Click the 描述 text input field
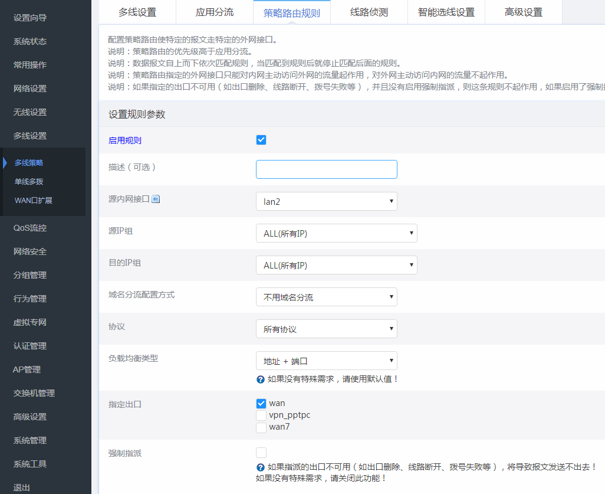Image resolution: width=605 pixels, height=494 pixels. click(x=326, y=169)
